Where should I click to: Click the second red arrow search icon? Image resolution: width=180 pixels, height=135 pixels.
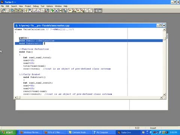(74, 10)
